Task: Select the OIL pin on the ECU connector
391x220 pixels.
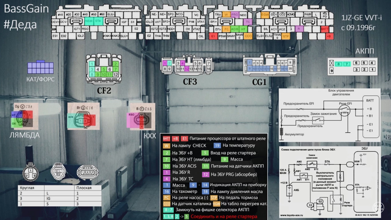Action: [x=201, y=36]
